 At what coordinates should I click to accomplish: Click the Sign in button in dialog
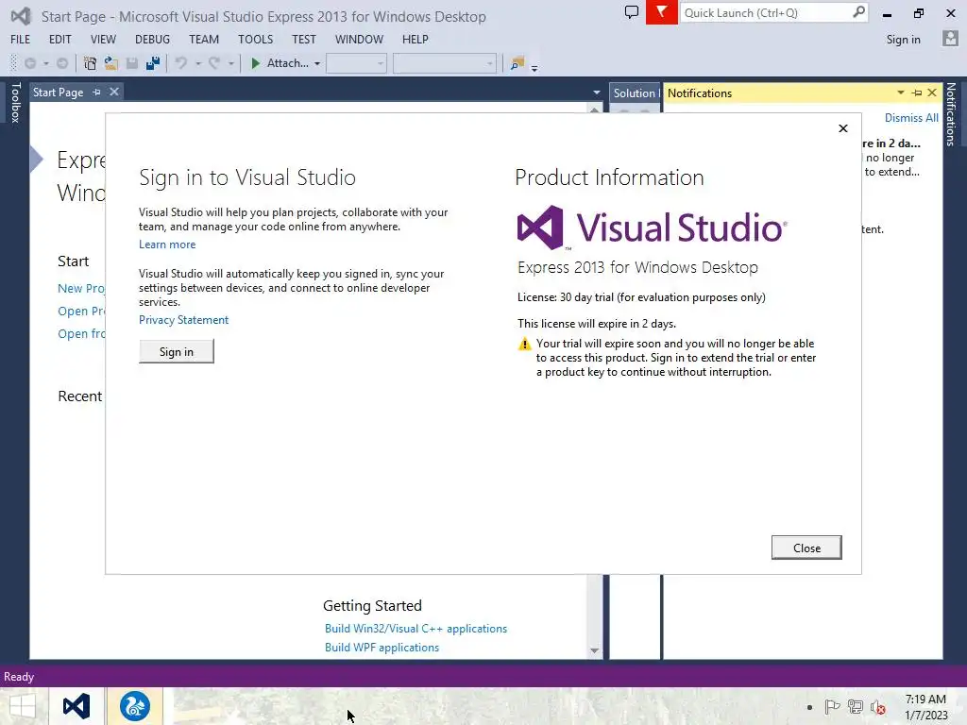point(177,351)
